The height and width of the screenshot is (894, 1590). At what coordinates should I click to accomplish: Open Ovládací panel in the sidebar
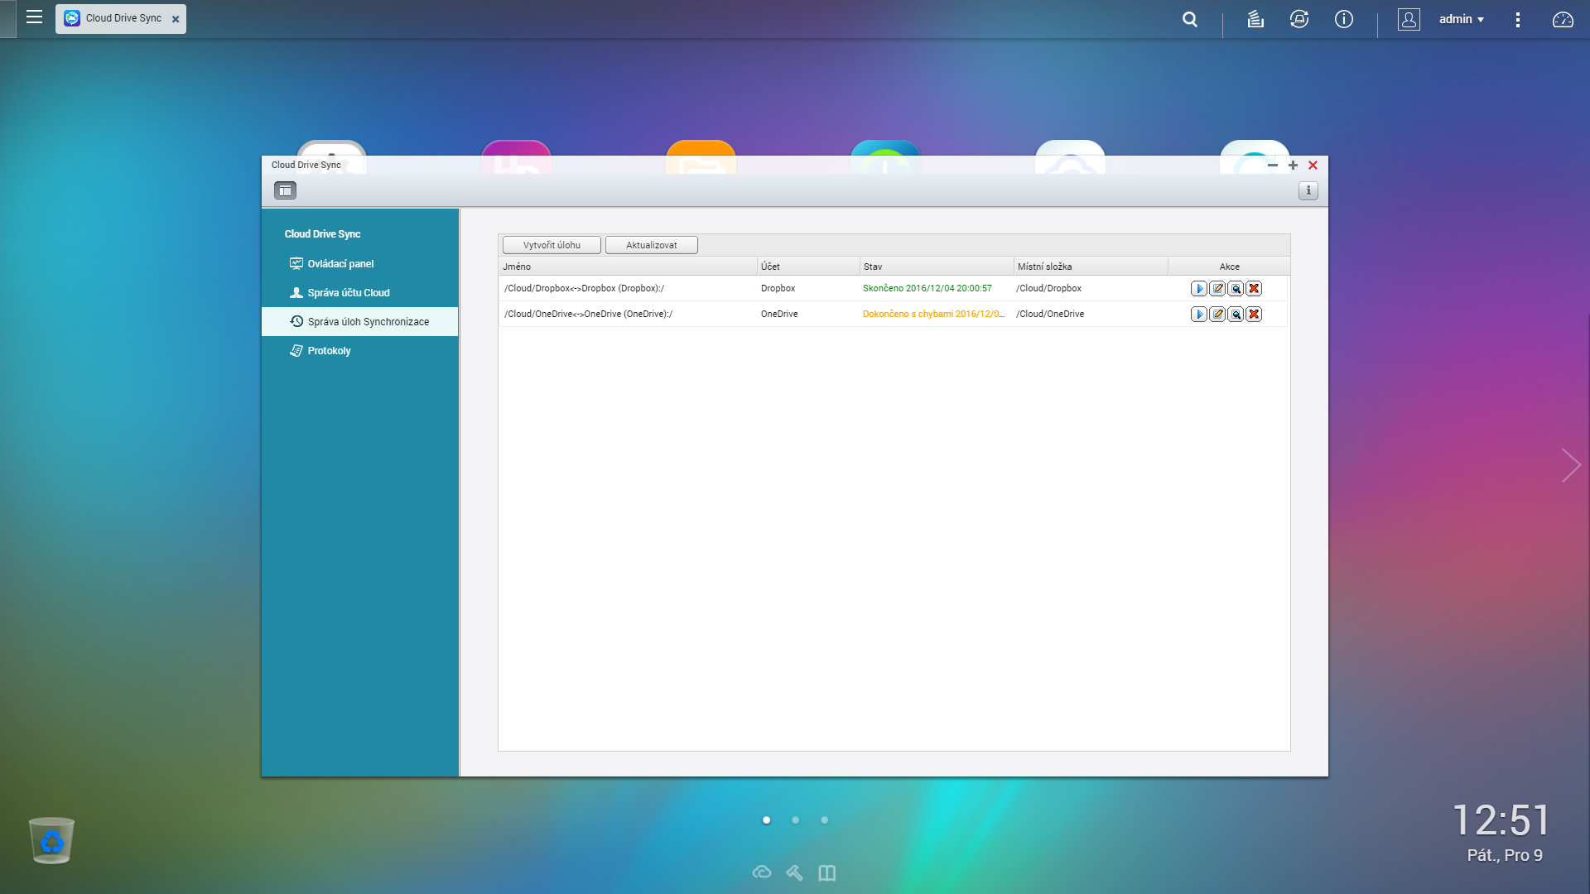click(x=340, y=264)
